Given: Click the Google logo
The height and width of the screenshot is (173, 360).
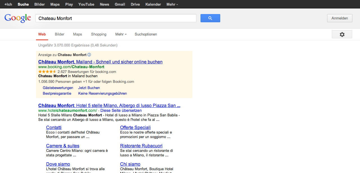Looking at the screenshot, I should [x=18, y=18].
